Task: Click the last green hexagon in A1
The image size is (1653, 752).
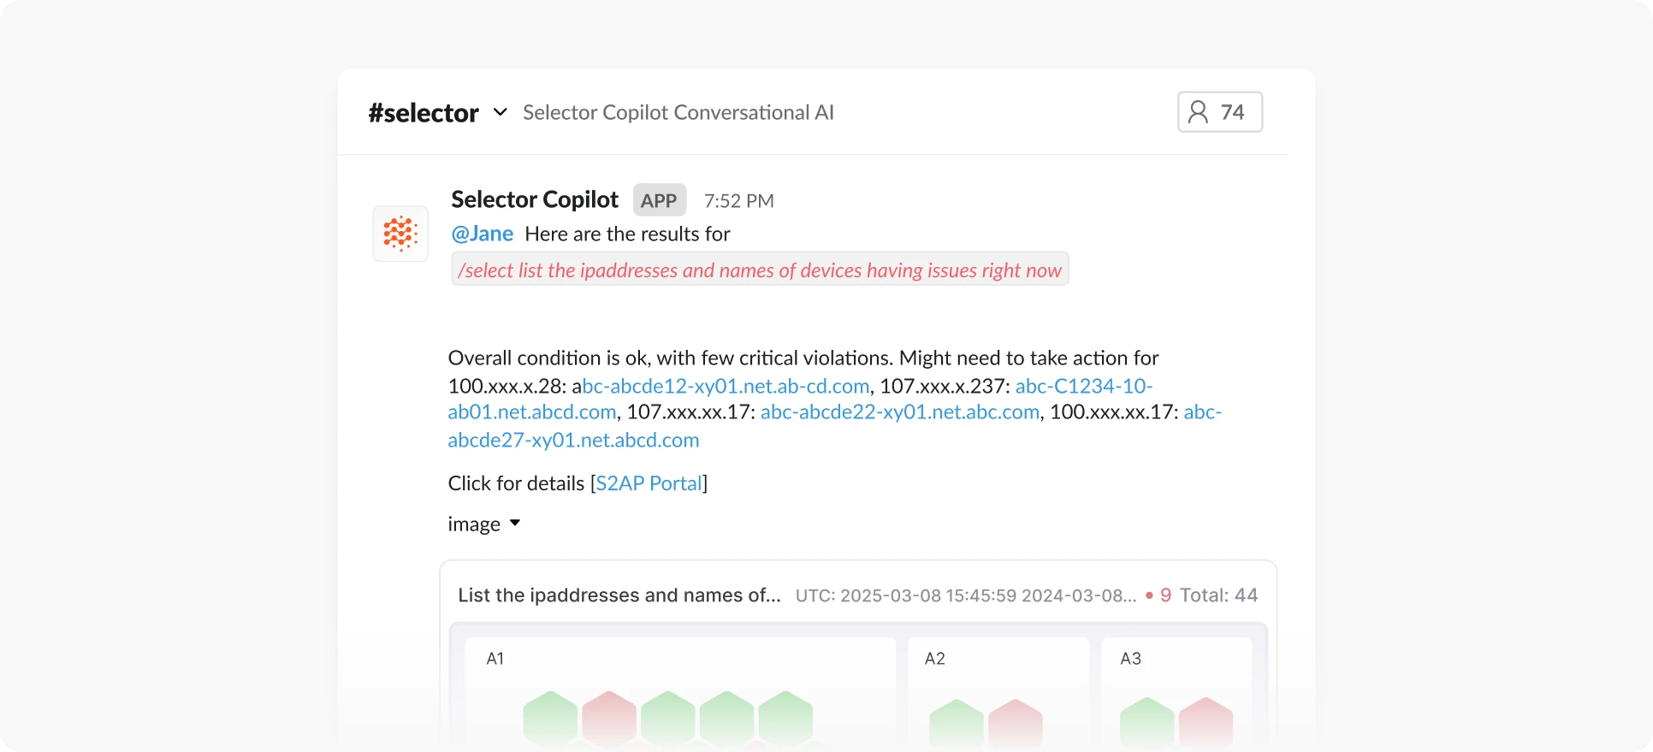Action: (x=785, y=719)
